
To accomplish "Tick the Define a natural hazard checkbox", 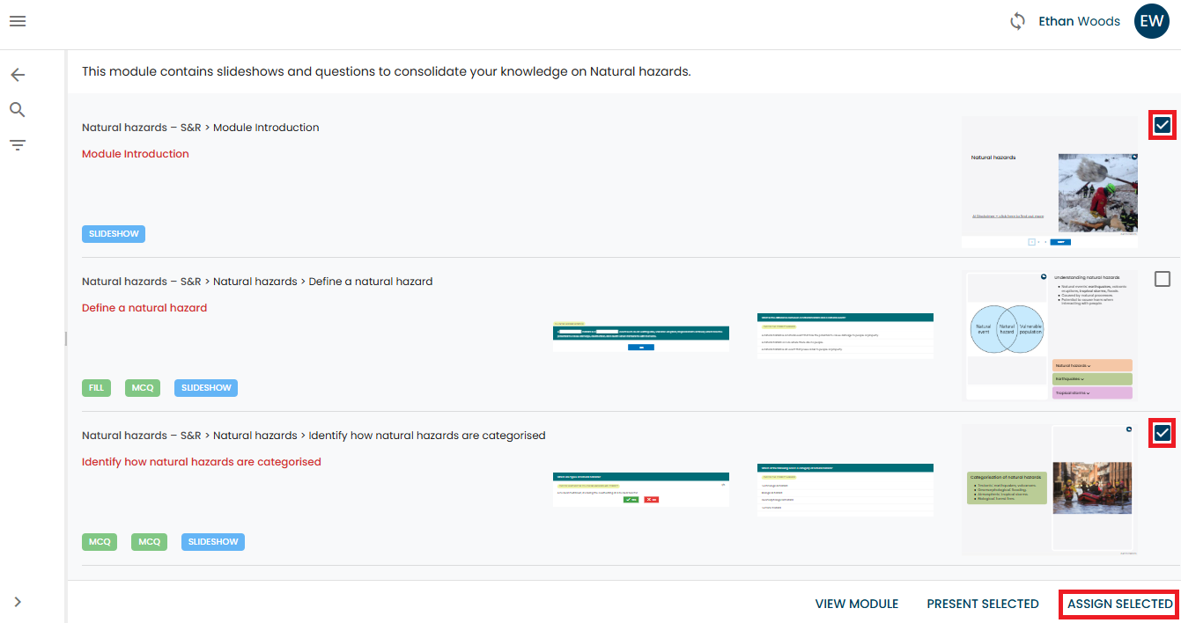I will (1163, 279).
